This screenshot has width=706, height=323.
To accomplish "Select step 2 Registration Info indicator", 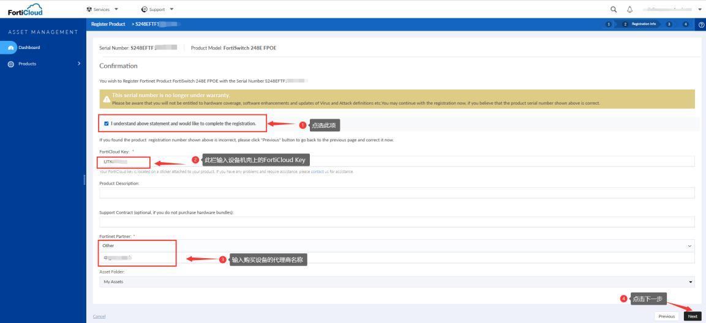I will [639, 24].
